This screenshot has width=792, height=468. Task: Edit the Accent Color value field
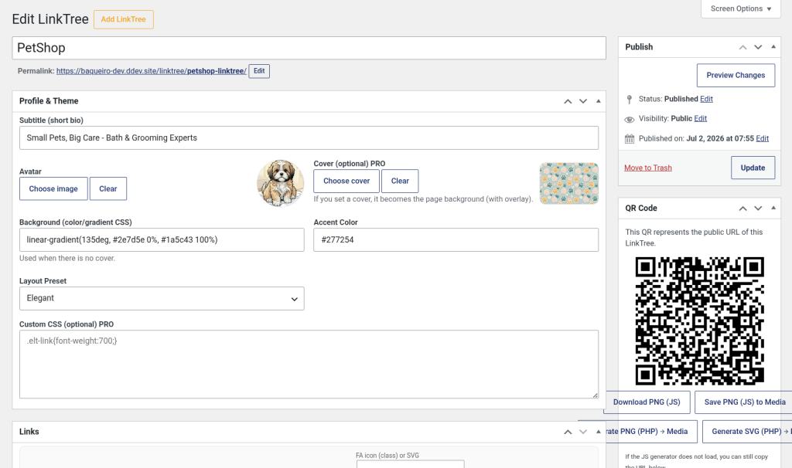pyautogui.click(x=456, y=240)
